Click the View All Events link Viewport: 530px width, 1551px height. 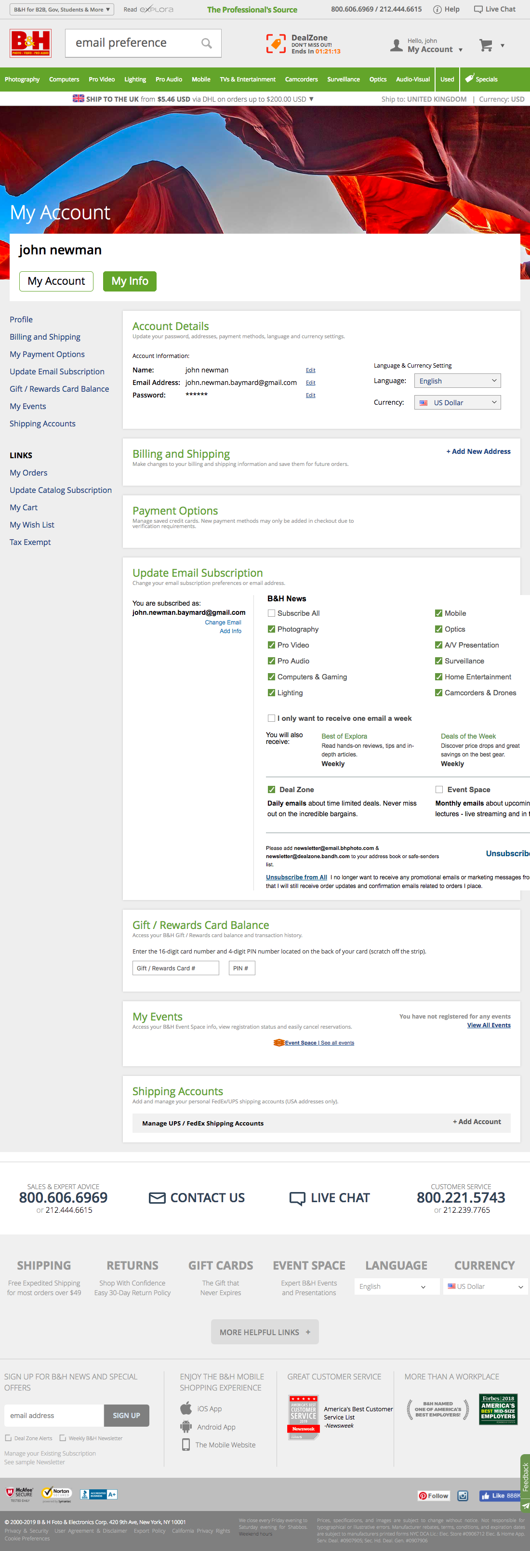(x=489, y=1025)
